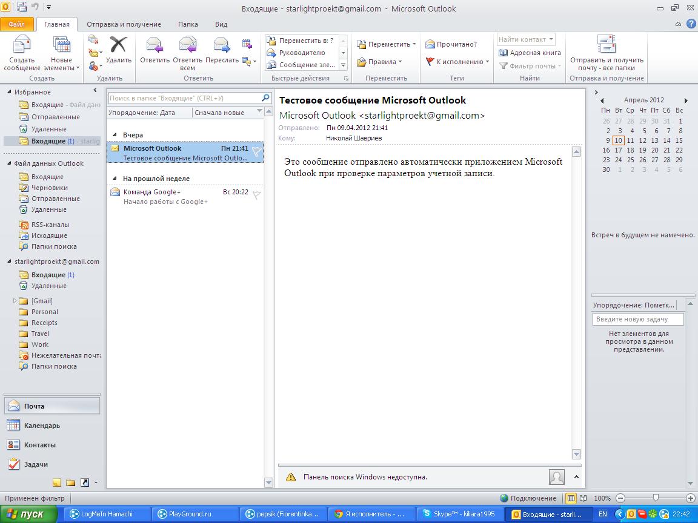
Task: Minimize the navigation pane with the chevron
Action: click(95, 90)
